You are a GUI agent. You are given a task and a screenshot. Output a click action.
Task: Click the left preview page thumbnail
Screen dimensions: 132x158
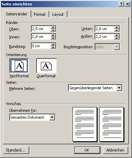click(85, 124)
